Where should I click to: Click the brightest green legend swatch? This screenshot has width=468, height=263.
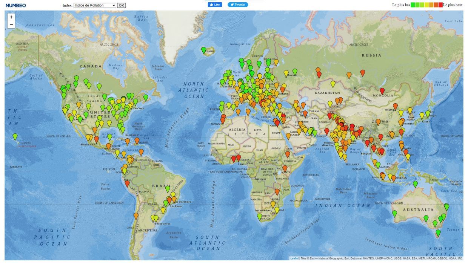pos(413,5)
